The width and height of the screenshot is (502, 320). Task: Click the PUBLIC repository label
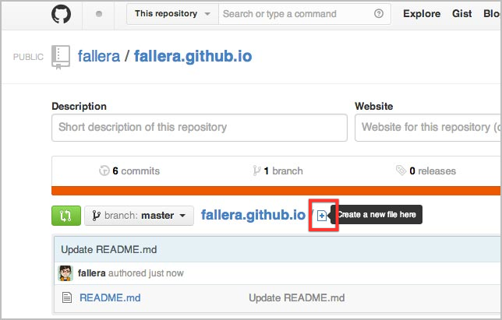pyautogui.click(x=28, y=57)
